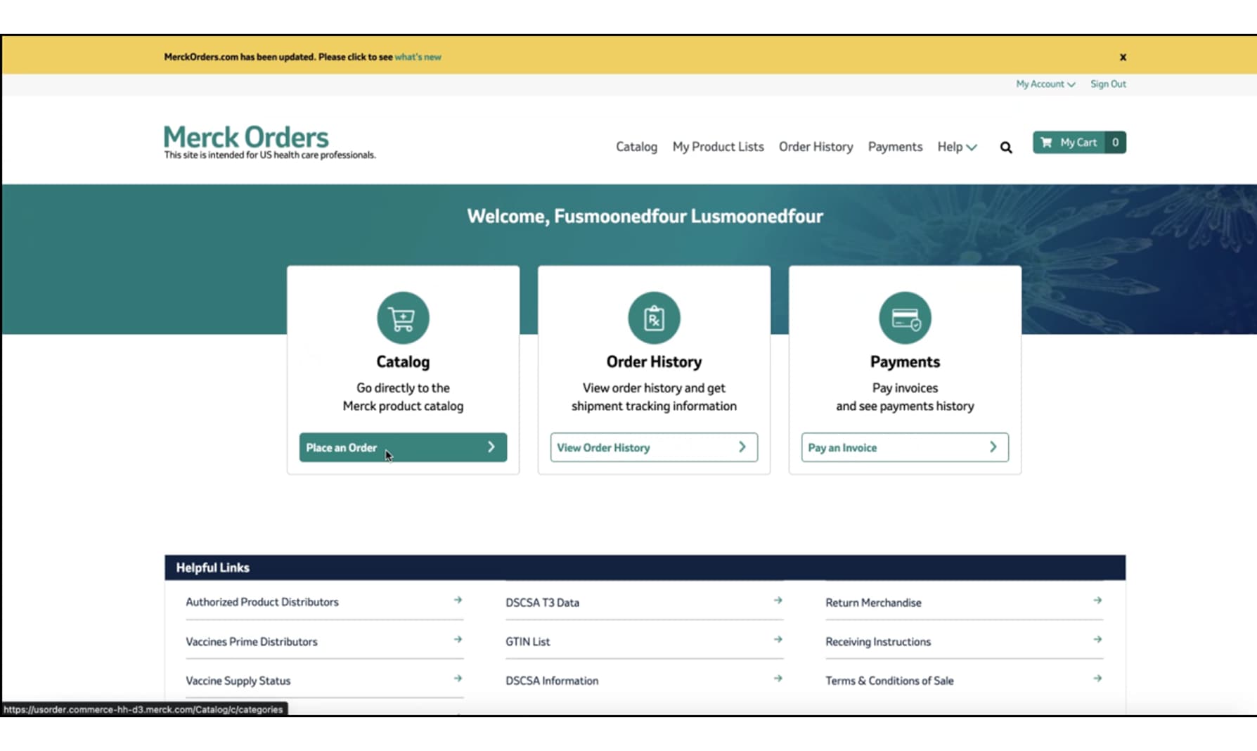Open Vaccine Supply Status link
Viewport: 1257px width, 751px height.
click(238, 681)
